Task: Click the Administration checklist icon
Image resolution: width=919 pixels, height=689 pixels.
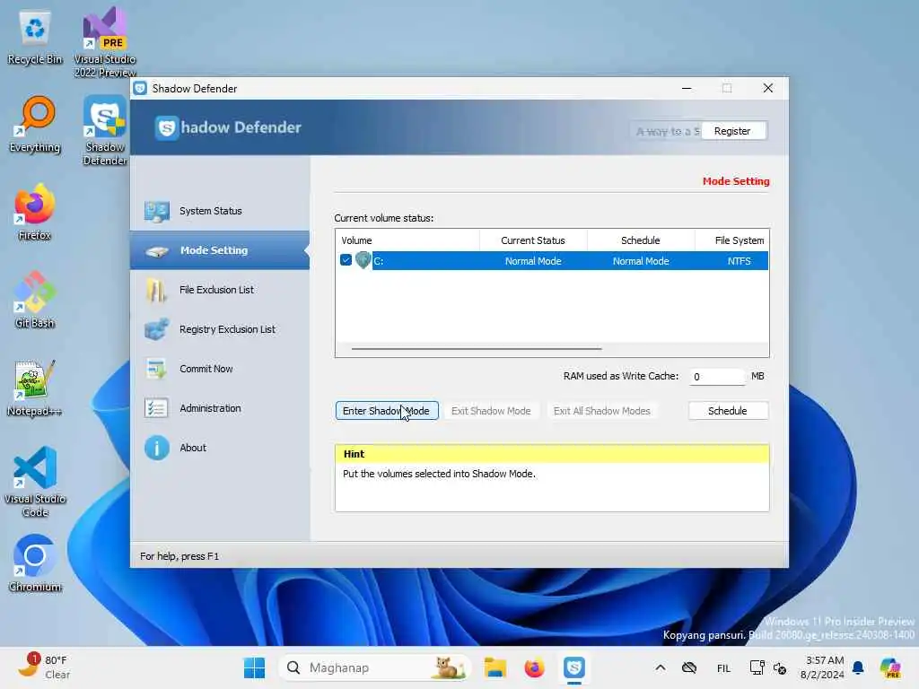Action: point(156,408)
